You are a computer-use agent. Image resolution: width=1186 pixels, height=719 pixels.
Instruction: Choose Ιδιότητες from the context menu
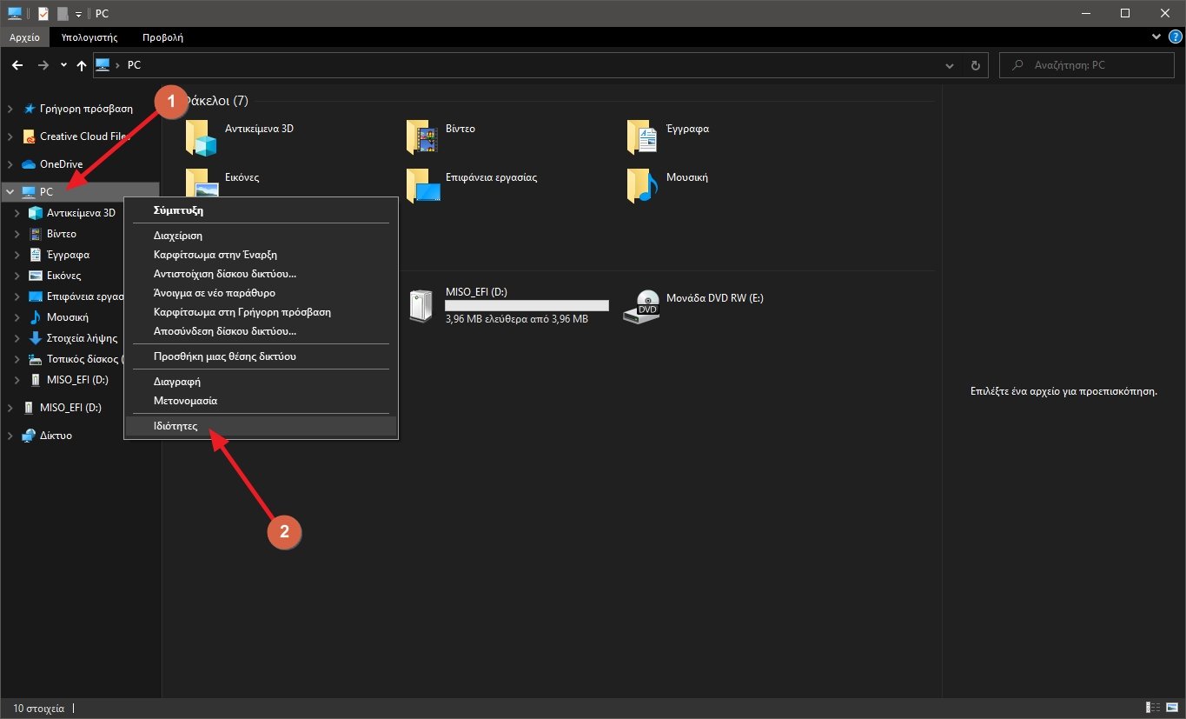tap(176, 427)
